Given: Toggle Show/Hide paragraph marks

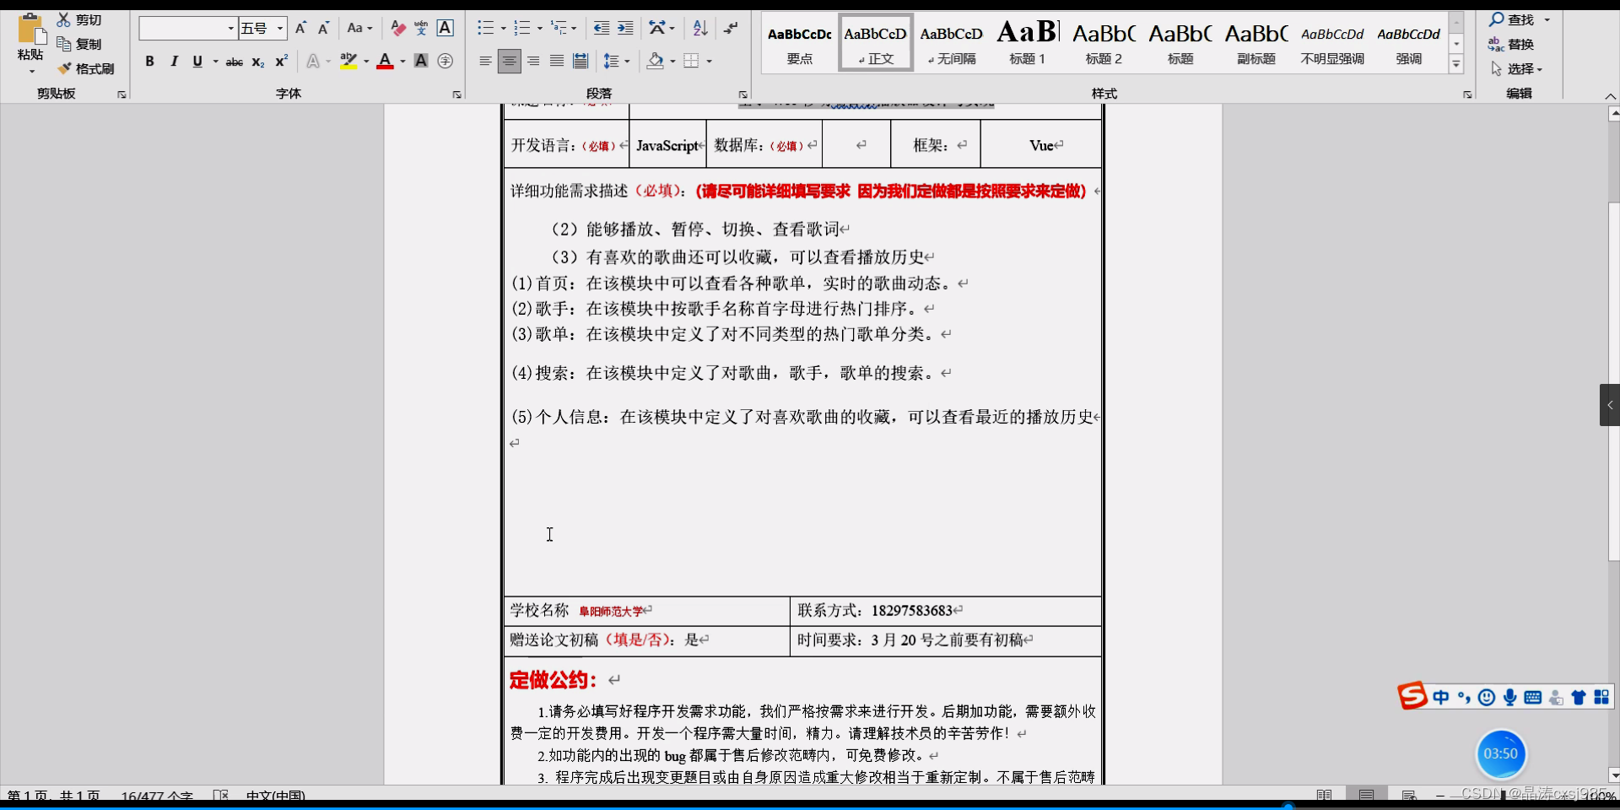Looking at the screenshot, I should [731, 29].
